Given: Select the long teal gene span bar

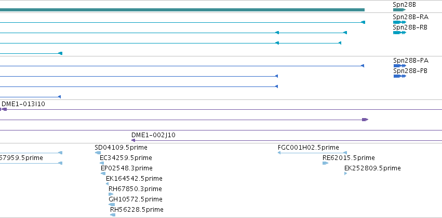Looking at the screenshot, I should point(182,10).
